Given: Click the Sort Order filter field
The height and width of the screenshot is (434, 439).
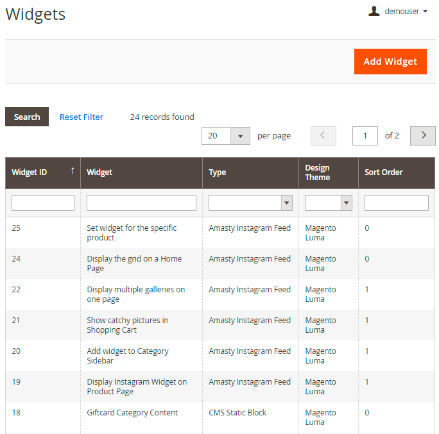Looking at the screenshot, I should pos(396,203).
